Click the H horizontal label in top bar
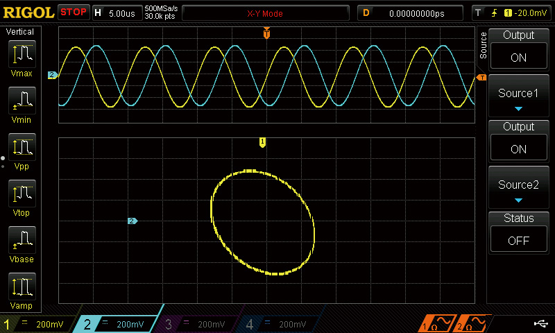Image resolution: width=555 pixels, height=333 pixels. click(x=98, y=12)
